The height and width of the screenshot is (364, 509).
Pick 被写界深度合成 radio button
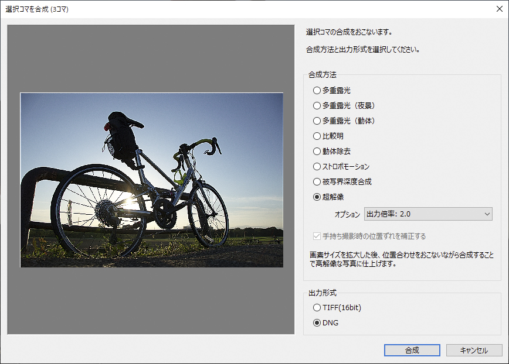pos(342,181)
